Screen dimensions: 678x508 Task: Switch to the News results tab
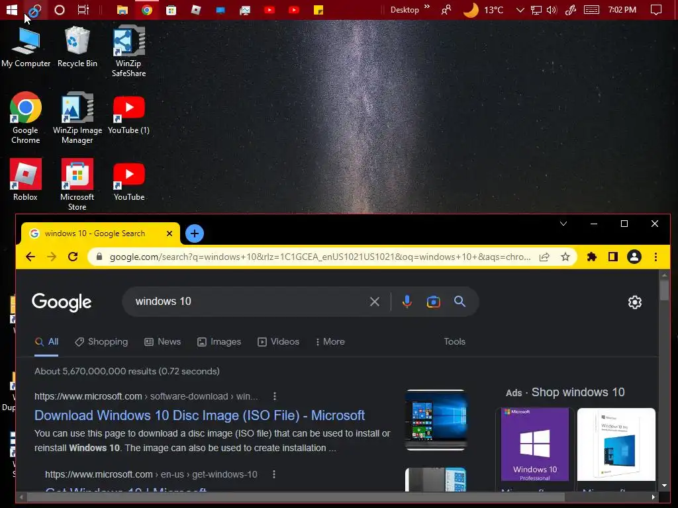[163, 342]
